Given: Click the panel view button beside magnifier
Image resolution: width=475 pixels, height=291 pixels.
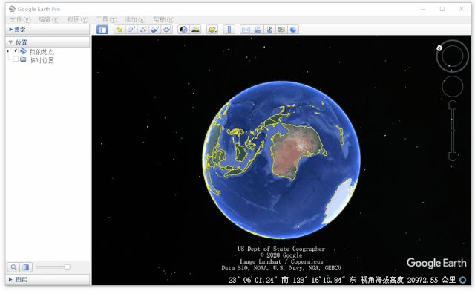Looking at the screenshot, I should click(26, 267).
